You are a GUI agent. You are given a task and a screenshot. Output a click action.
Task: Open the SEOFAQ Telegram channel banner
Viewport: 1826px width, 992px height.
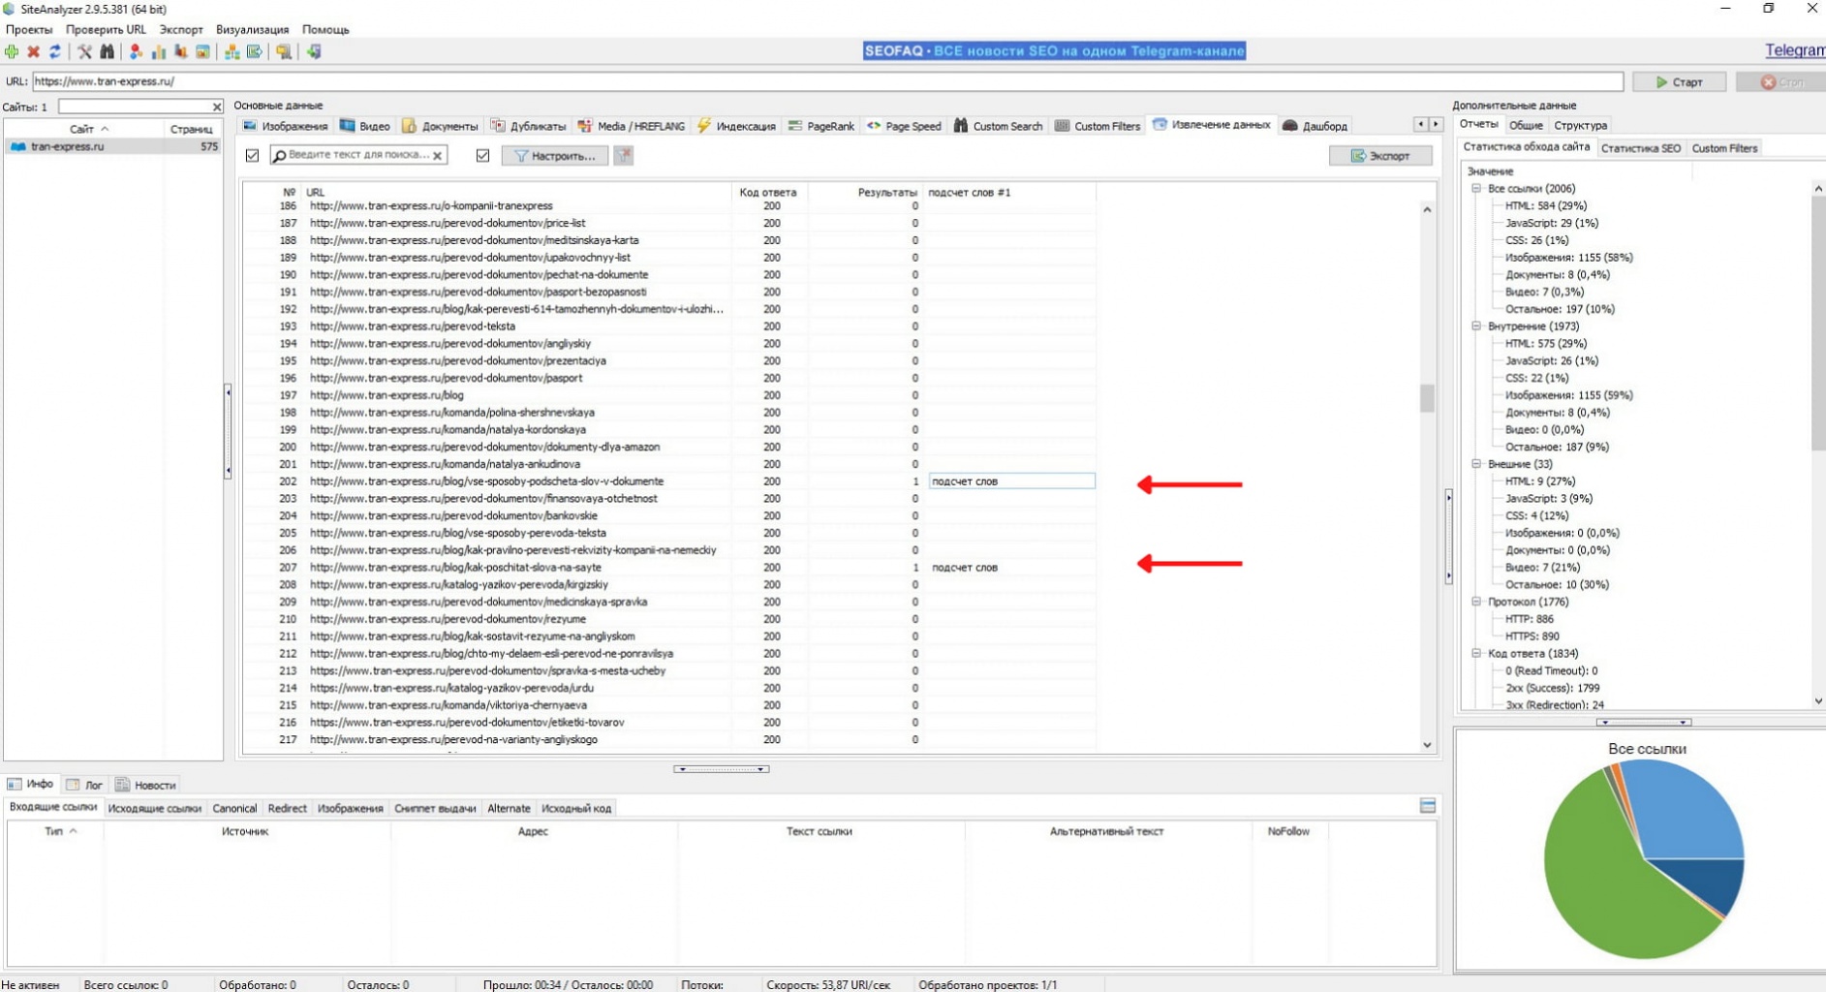(x=1054, y=51)
